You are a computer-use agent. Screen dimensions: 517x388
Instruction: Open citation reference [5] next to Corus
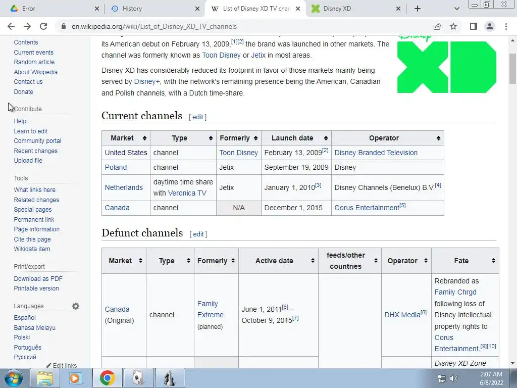pyautogui.click(x=402, y=206)
